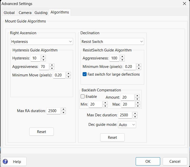Decrease the Hysteresis value with down arrow

pos(43,60)
